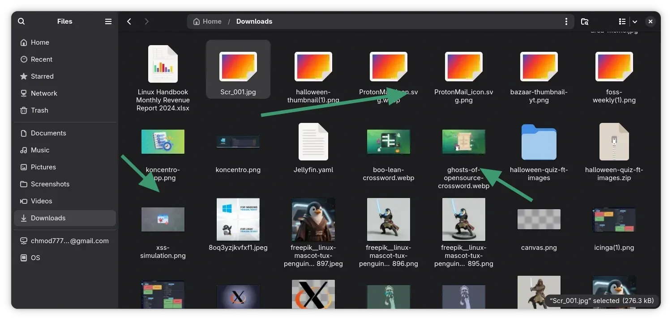The image size is (672, 320).
Task: Click the search-current-folder icon near view controls
Action: (x=585, y=21)
